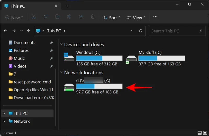Switch to details view icon in status bar

[200, 133]
